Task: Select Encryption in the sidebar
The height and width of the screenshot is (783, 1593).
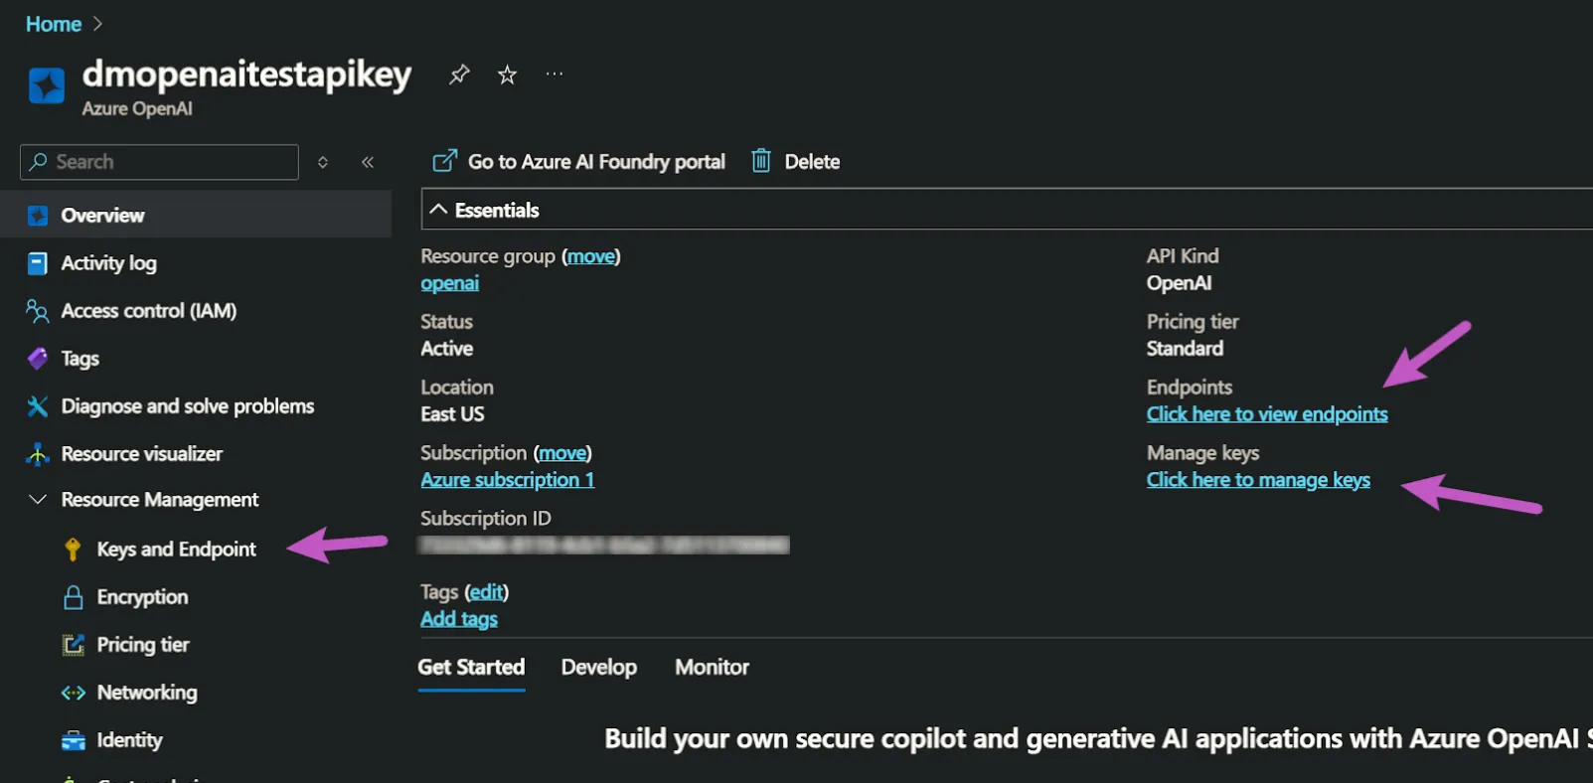Action: tap(142, 597)
